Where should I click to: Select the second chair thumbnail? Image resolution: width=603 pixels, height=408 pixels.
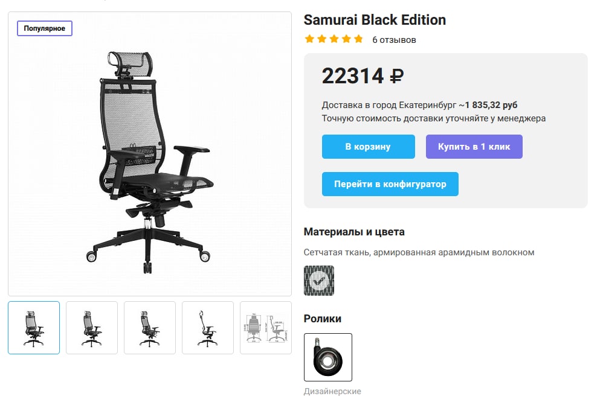[91, 328]
